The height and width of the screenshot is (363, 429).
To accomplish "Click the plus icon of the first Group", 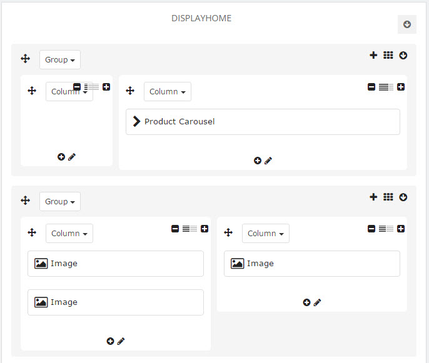I will click(x=373, y=55).
